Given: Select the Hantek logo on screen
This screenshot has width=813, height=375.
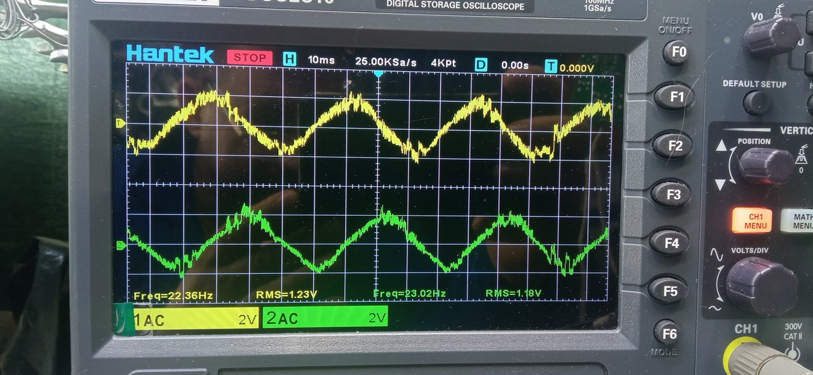Looking at the screenshot, I should click(170, 55).
